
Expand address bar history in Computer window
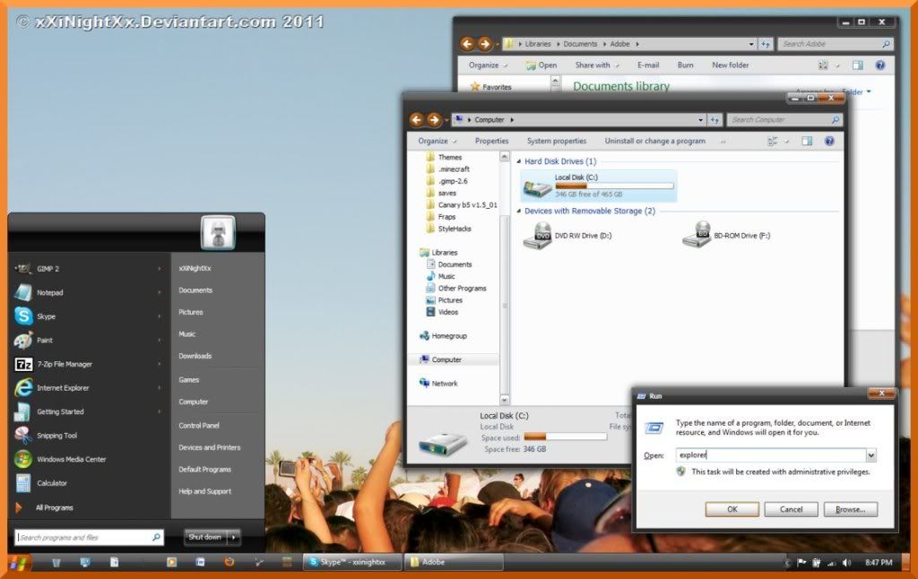coord(701,120)
